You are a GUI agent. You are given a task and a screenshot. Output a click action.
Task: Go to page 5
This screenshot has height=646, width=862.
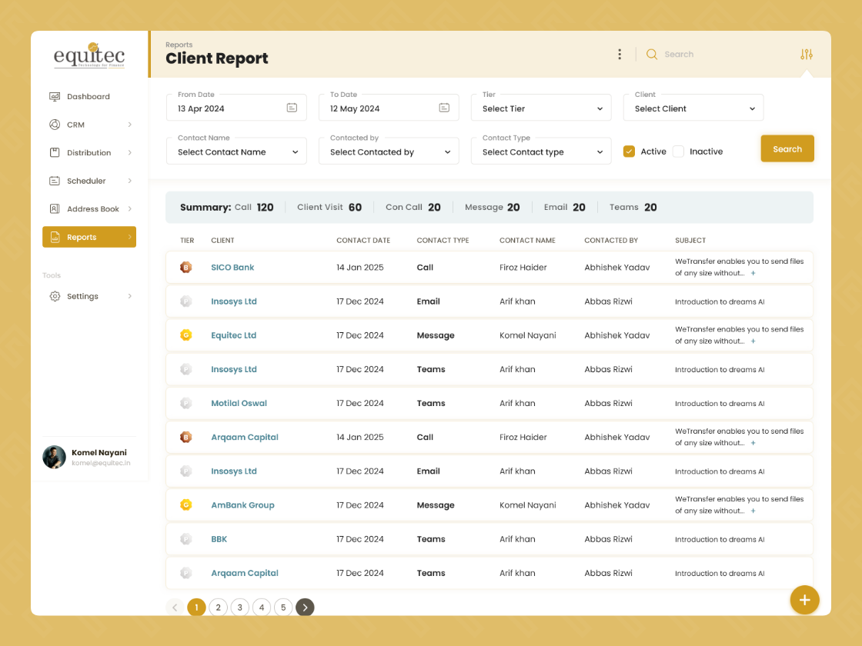click(283, 607)
